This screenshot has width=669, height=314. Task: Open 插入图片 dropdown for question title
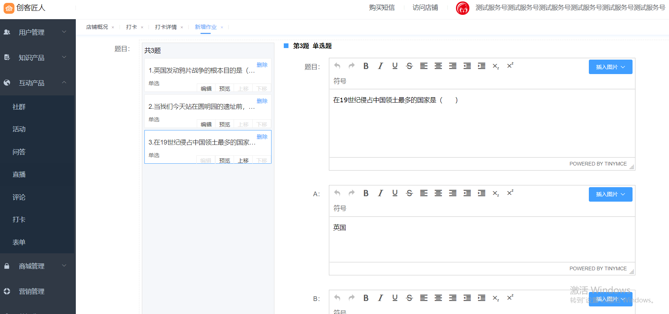click(610, 67)
